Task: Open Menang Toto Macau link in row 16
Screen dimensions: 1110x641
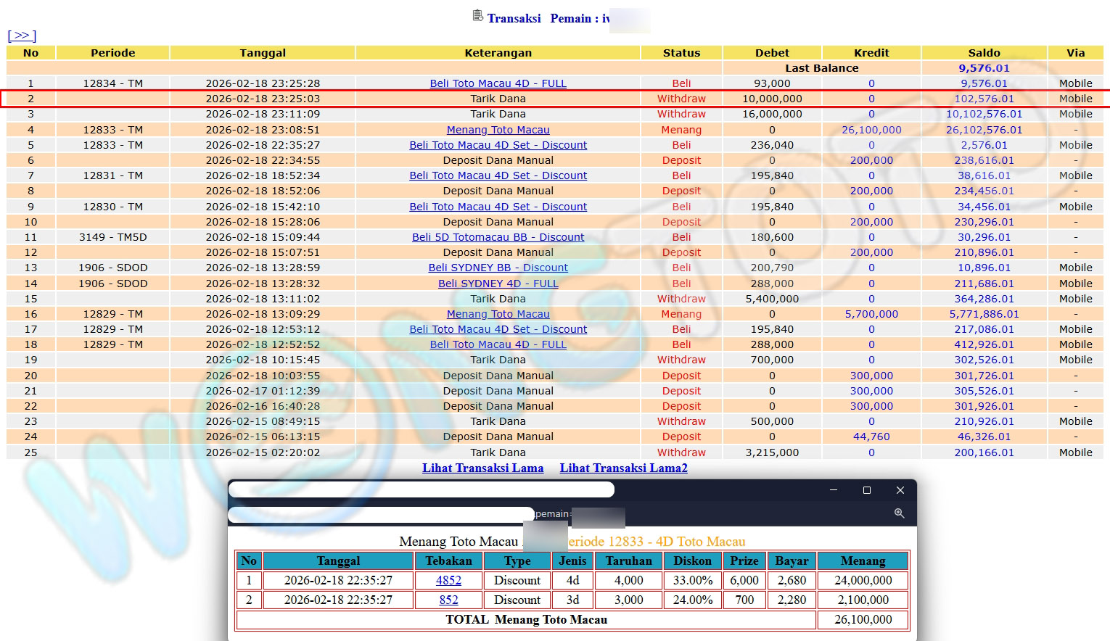Action: (x=498, y=314)
